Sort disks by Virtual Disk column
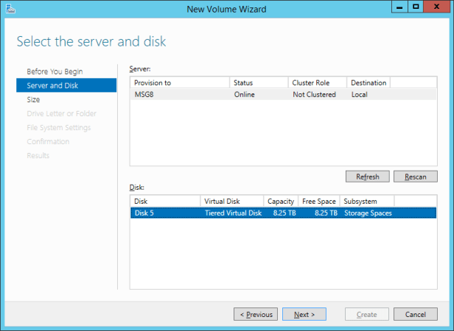The width and height of the screenshot is (454, 331). point(231,201)
